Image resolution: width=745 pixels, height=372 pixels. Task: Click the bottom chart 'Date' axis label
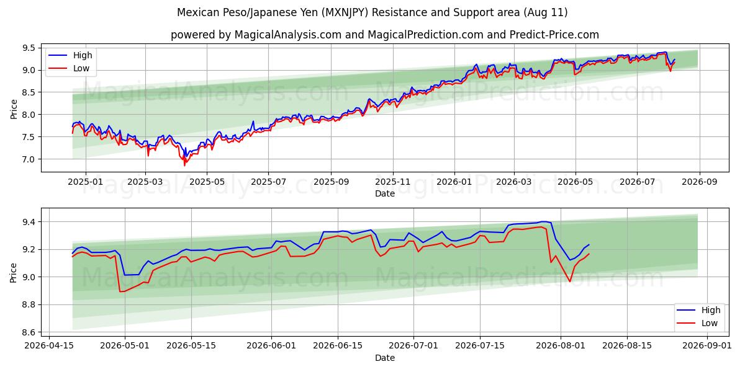385,358
